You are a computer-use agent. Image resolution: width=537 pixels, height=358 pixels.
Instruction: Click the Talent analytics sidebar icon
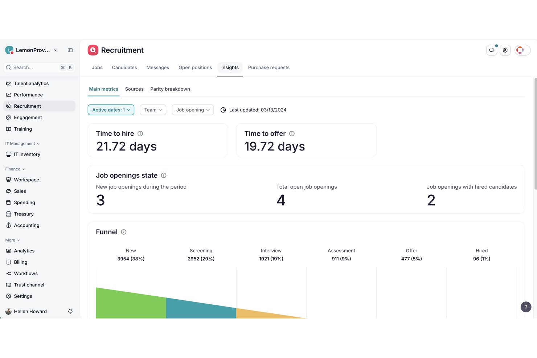pos(8,83)
